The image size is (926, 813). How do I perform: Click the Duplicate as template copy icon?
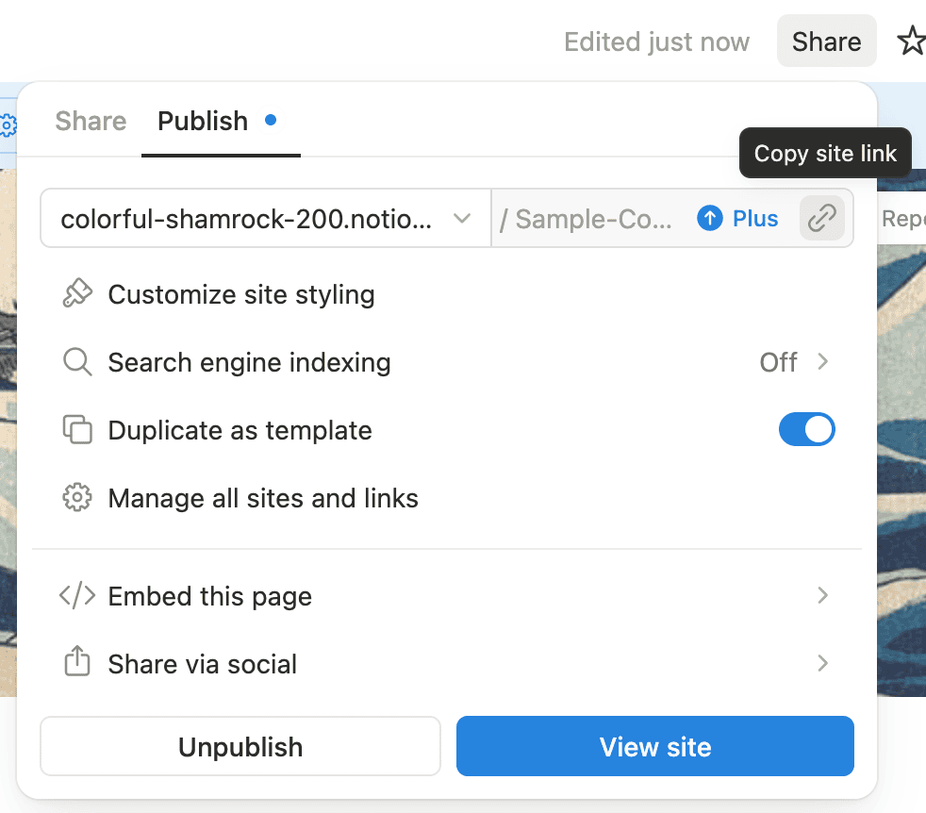point(76,429)
